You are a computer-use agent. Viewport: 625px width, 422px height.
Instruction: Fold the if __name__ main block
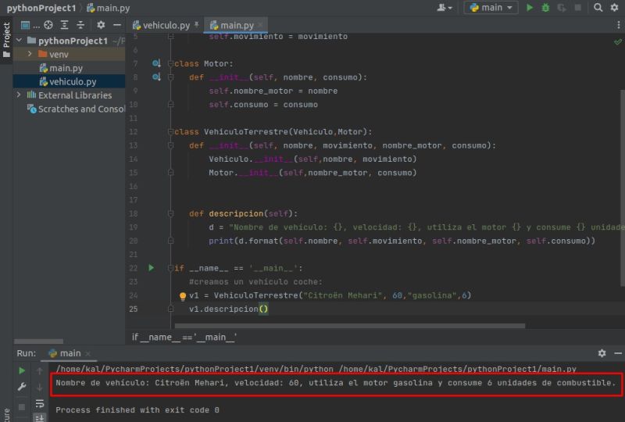(x=170, y=268)
